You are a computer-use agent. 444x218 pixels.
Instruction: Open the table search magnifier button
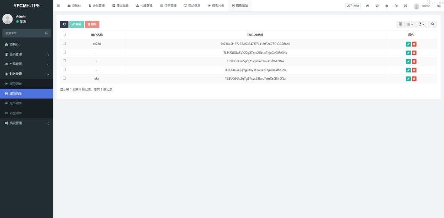(433, 24)
